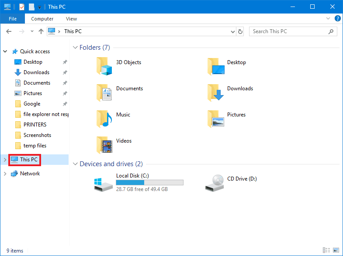Collapse the Devices and drives (2) group

pyautogui.click(x=75, y=164)
